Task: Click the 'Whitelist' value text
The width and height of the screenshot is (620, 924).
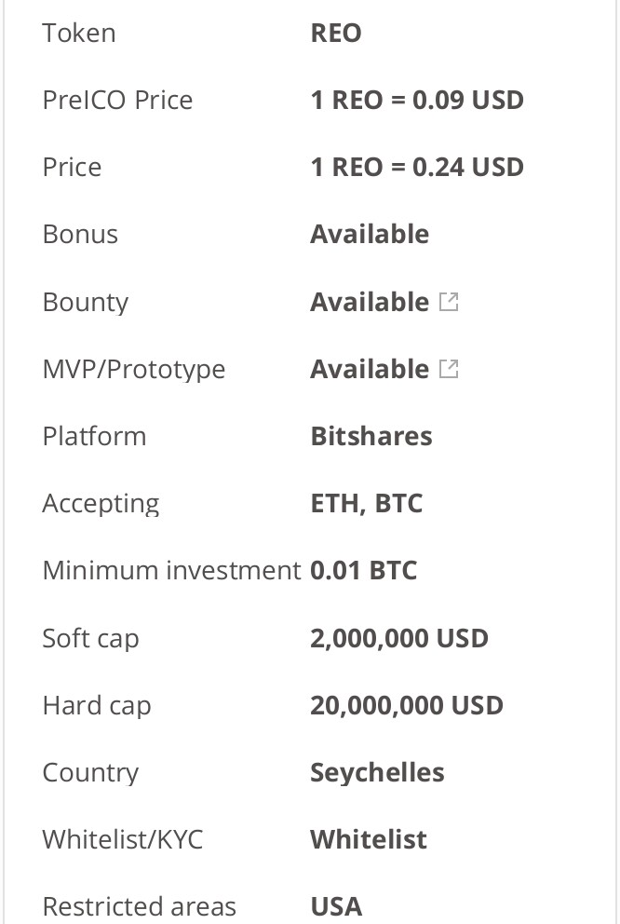Action: point(369,840)
